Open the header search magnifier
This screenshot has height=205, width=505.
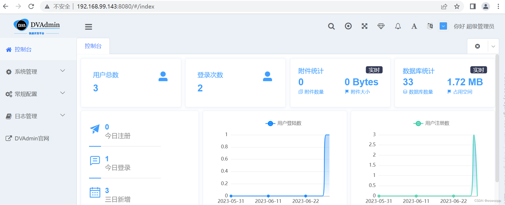[x=331, y=26]
